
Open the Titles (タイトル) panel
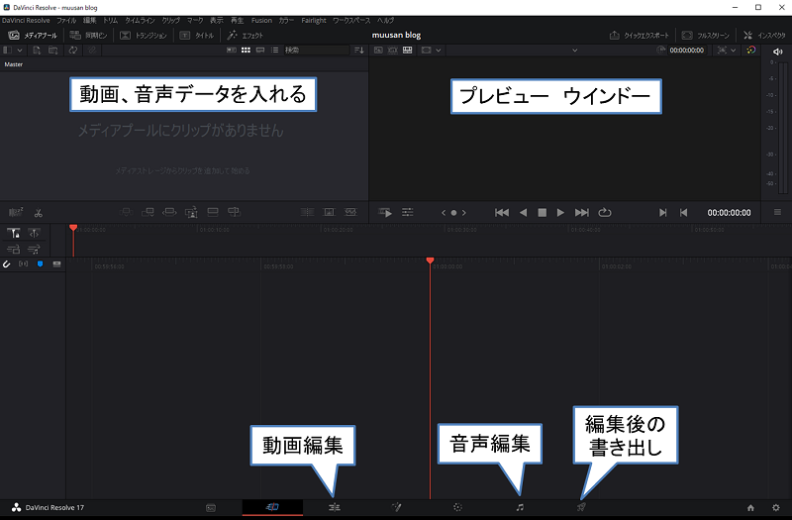click(197, 36)
